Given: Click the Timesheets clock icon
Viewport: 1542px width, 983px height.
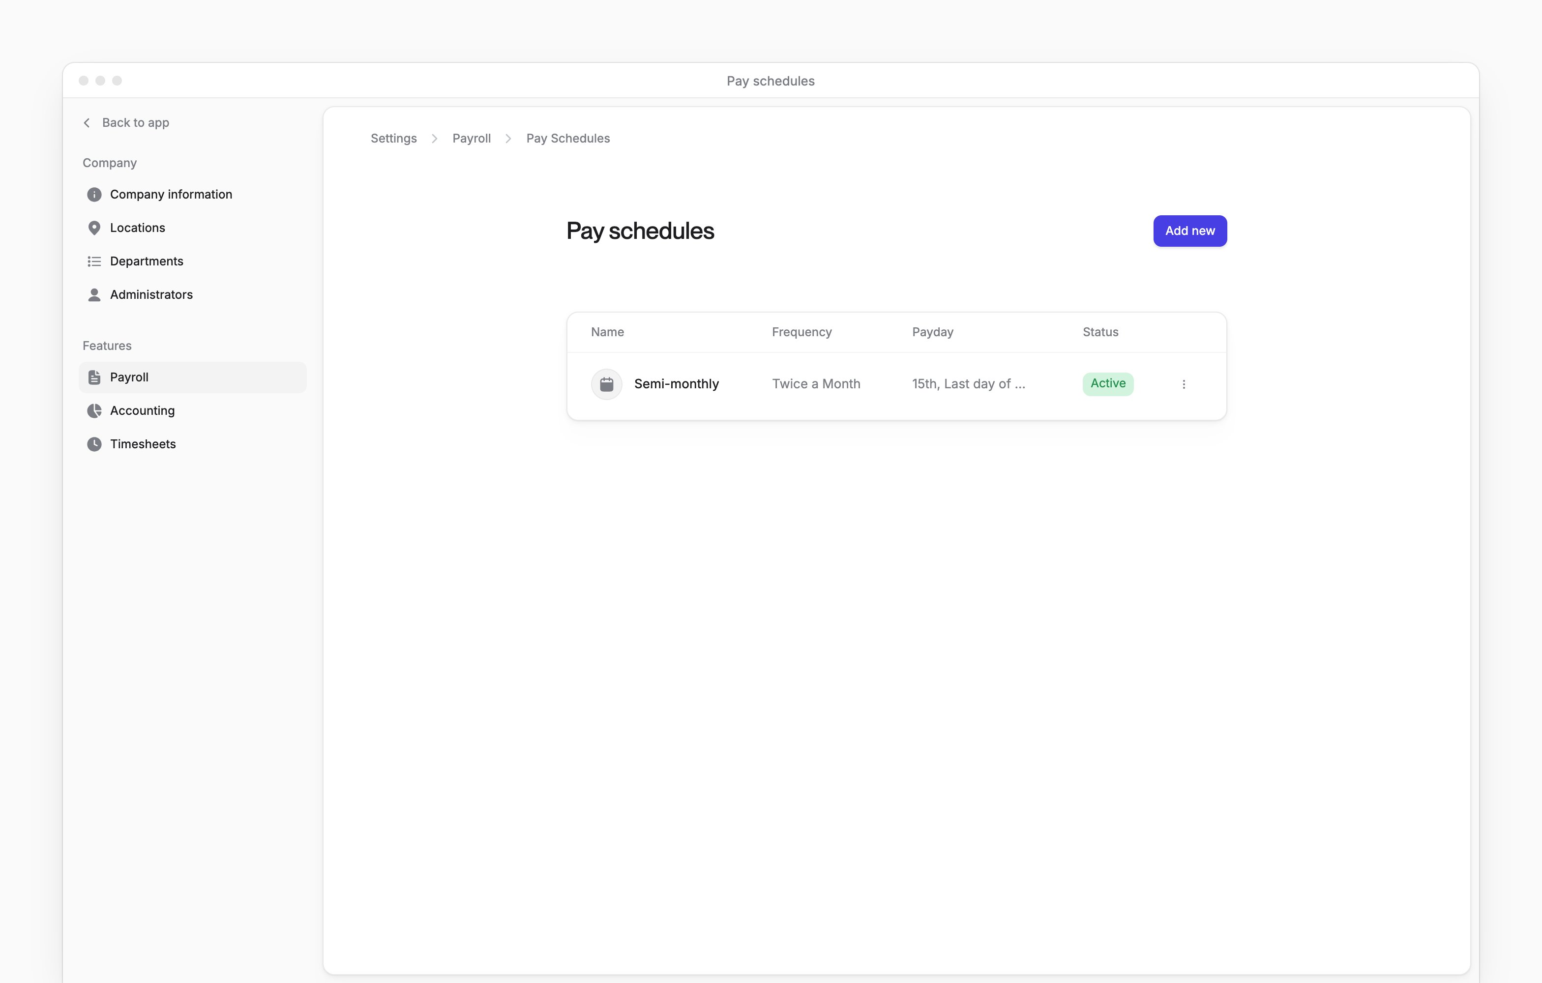Looking at the screenshot, I should click(94, 444).
